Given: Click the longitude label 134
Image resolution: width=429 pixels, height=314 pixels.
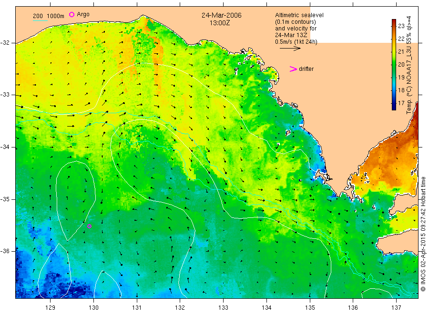Looking at the screenshot, I should 266,308.
